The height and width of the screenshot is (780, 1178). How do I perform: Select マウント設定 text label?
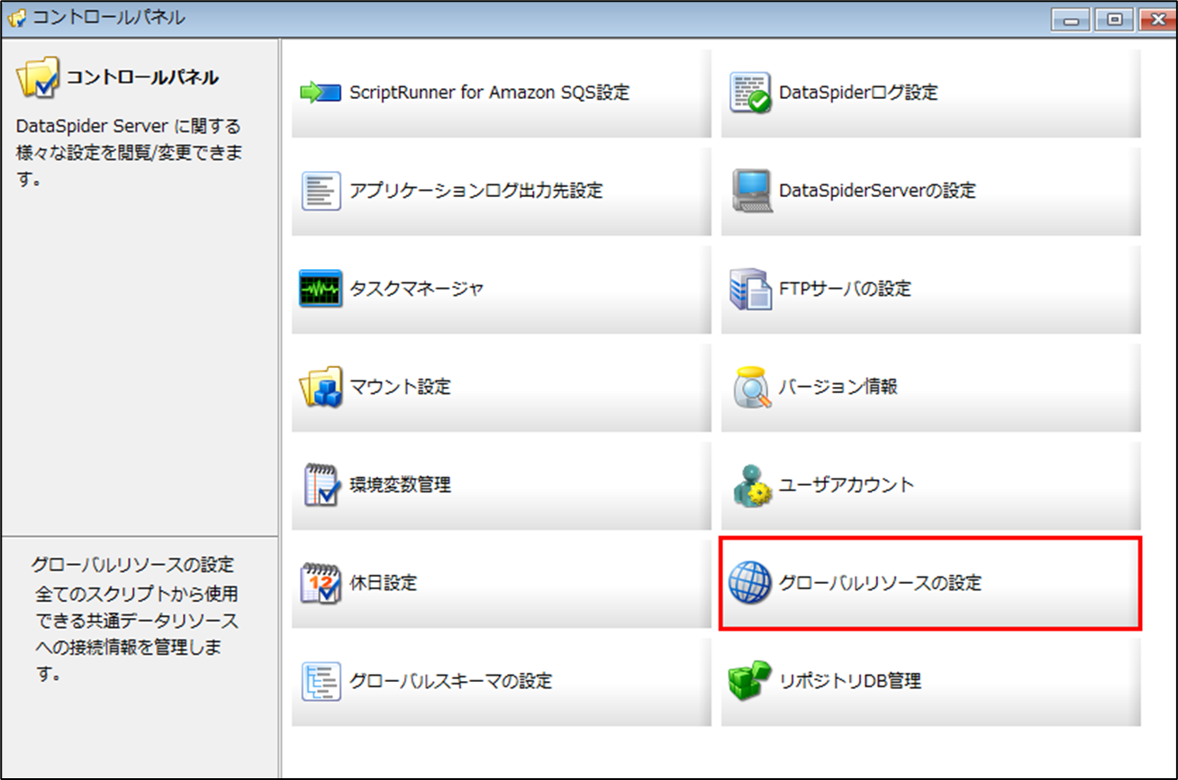click(x=400, y=387)
